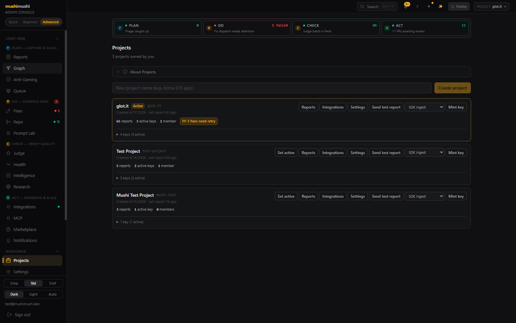Viewport: 516px width, 323px height.
Task: Open the Repo branch icon
Action: click(x=8, y=122)
